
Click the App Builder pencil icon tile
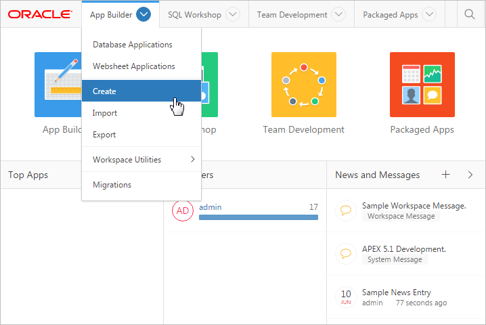[x=58, y=85]
